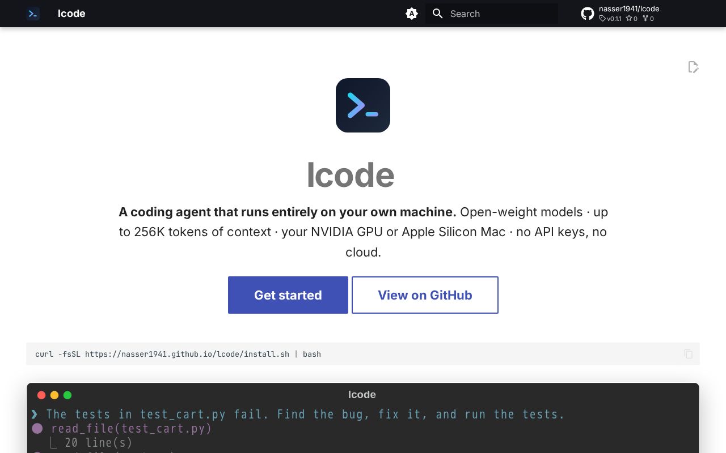This screenshot has width=726, height=453.
Task: Click the search magnifier icon
Action: (437, 14)
